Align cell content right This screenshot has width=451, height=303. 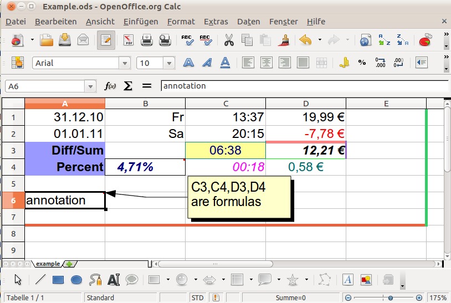point(284,63)
